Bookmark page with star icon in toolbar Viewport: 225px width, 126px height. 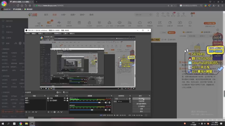coord(30,6)
